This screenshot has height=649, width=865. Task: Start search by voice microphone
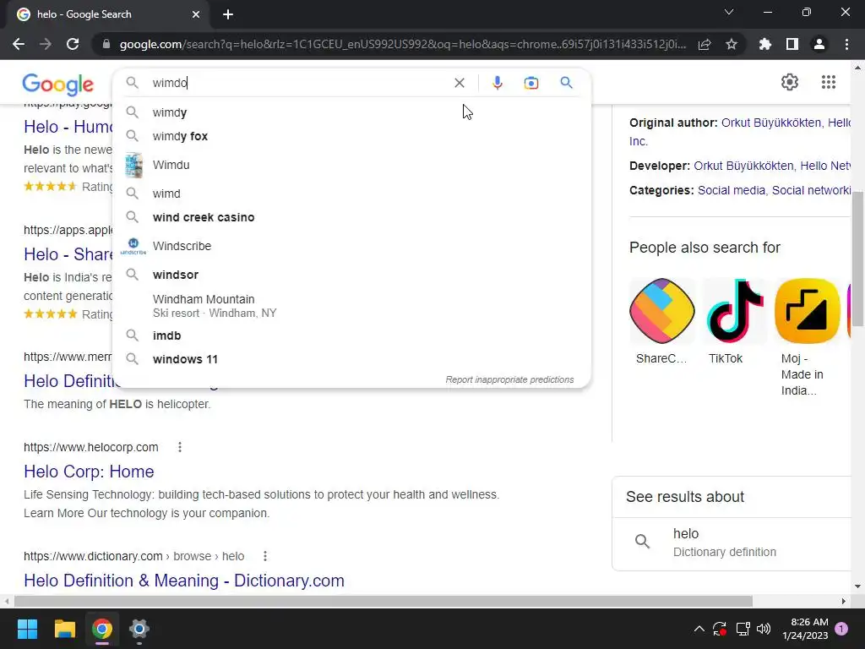pyautogui.click(x=497, y=83)
